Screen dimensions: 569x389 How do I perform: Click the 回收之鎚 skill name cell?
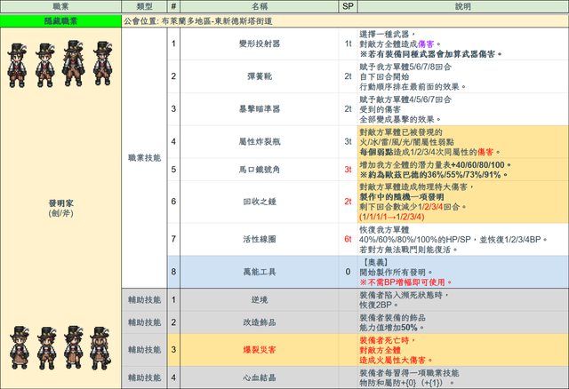click(x=260, y=202)
